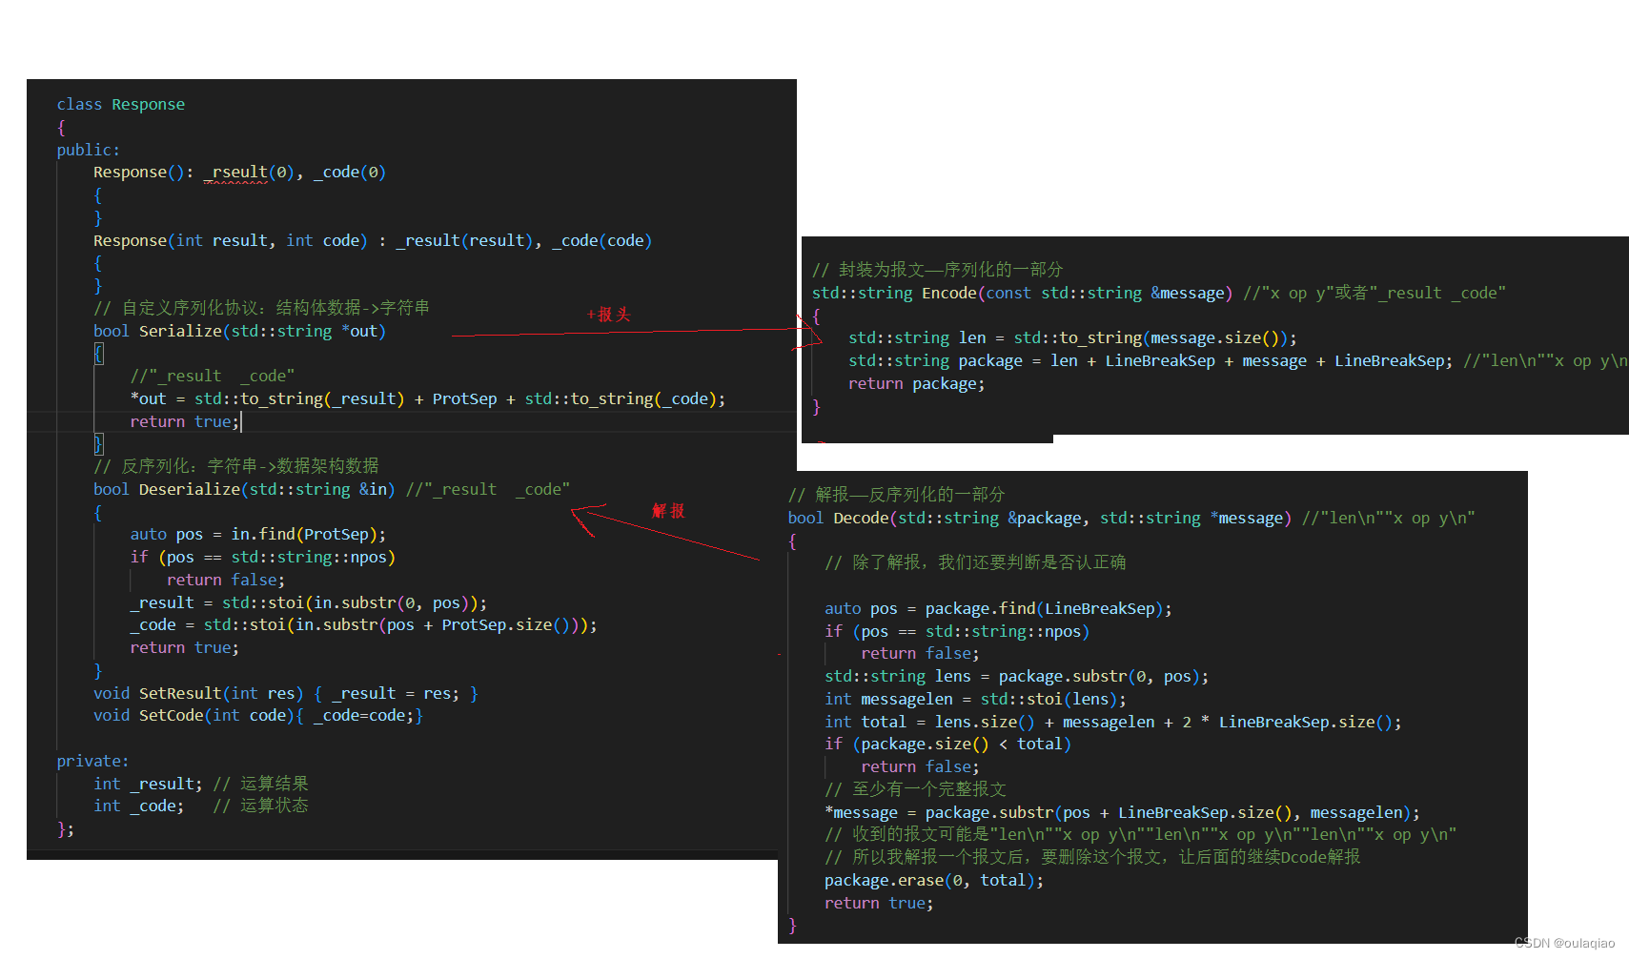
Task: Click the '// 至少有一个完整报文' comment
Action: click(x=915, y=789)
